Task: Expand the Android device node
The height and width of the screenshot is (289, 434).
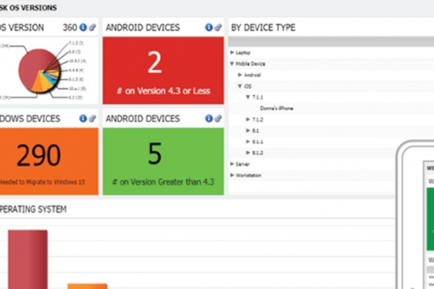Action: pyautogui.click(x=237, y=75)
